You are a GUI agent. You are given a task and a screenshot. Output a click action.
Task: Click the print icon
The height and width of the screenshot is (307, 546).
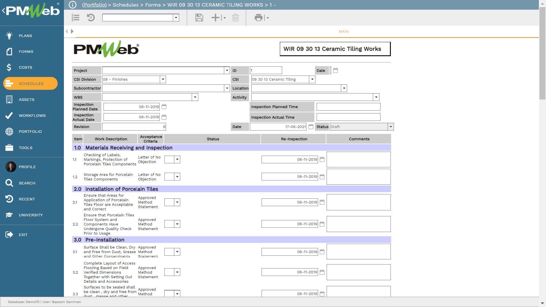click(258, 18)
